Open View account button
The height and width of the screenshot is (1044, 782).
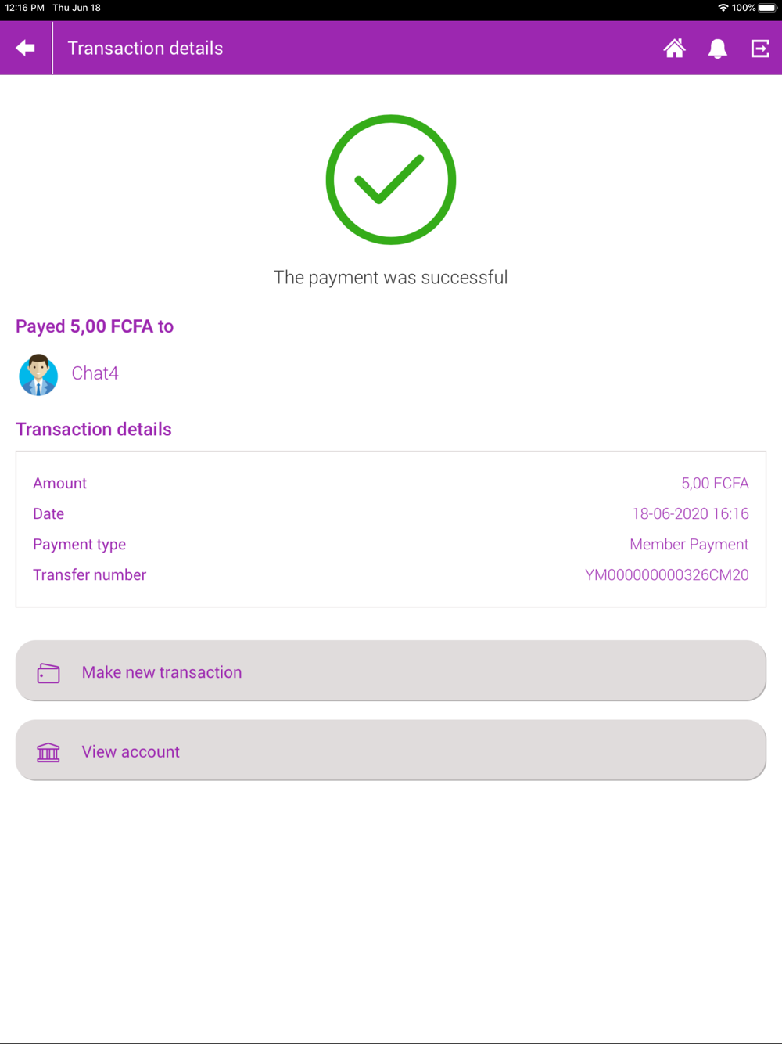391,750
